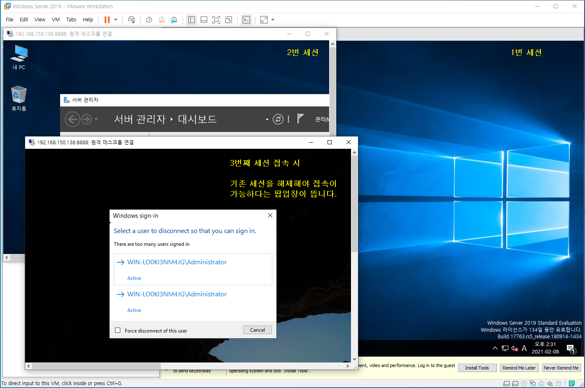Click the printer device status icon
The height and width of the screenshot is (388, 585).
coord(541,384)
